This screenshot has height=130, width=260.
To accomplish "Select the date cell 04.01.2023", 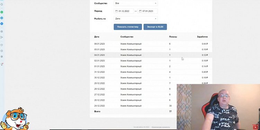I will click(x=99, y=55).
